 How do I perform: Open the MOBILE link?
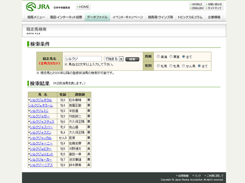point(197,4)
